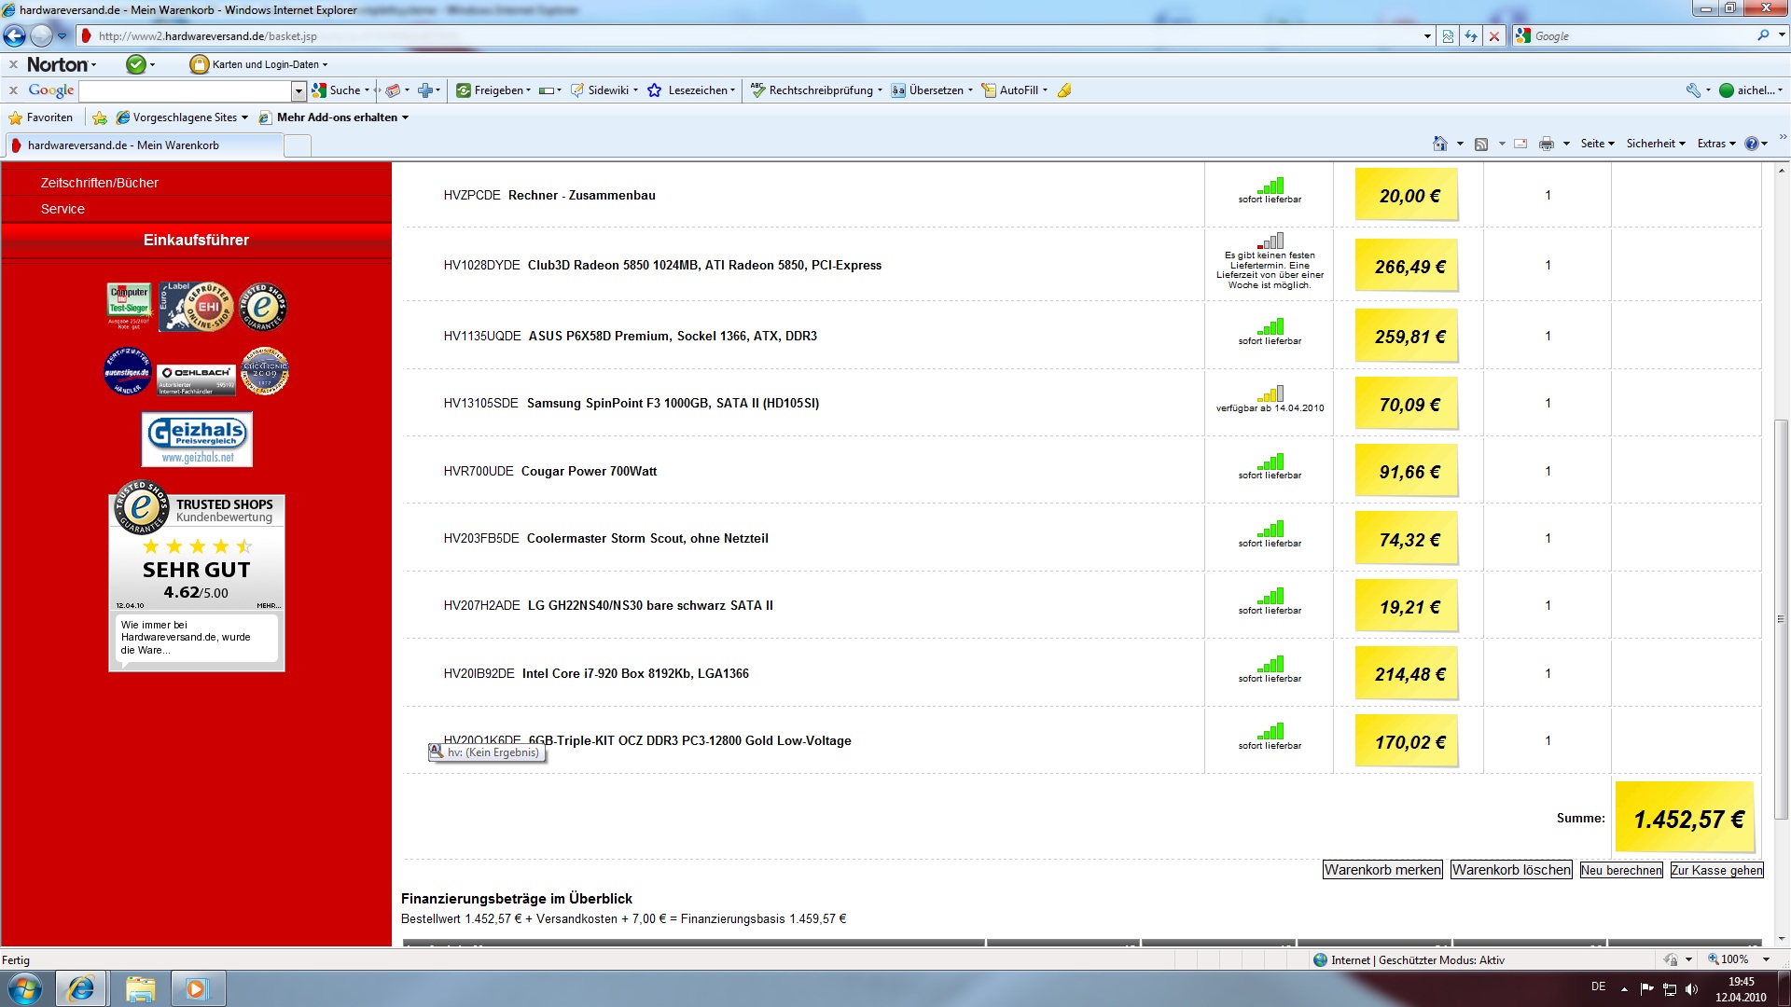Viewport: 1791px width, 1007px height.
Task: Refresh the page using address bar icon
Action: pos(1471,36)
